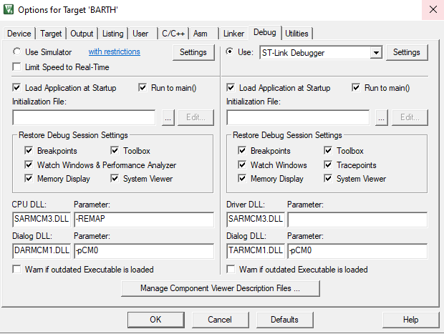This screenshot has width=444, height=334.
Task: Toggle Watch Windows & Performance Analyzer checkbox
Action: 29,165
